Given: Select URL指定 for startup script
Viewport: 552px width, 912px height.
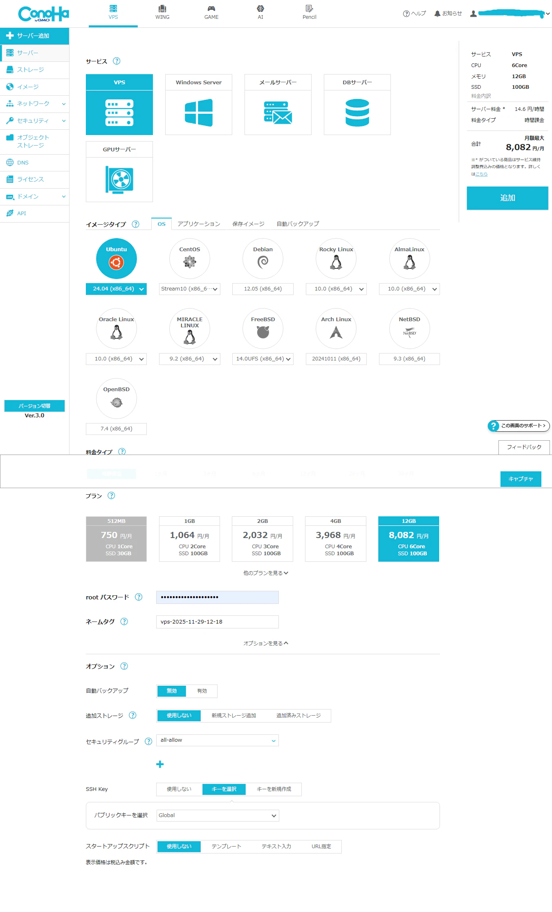Looking at the screenshot, I should coord(321,847).
